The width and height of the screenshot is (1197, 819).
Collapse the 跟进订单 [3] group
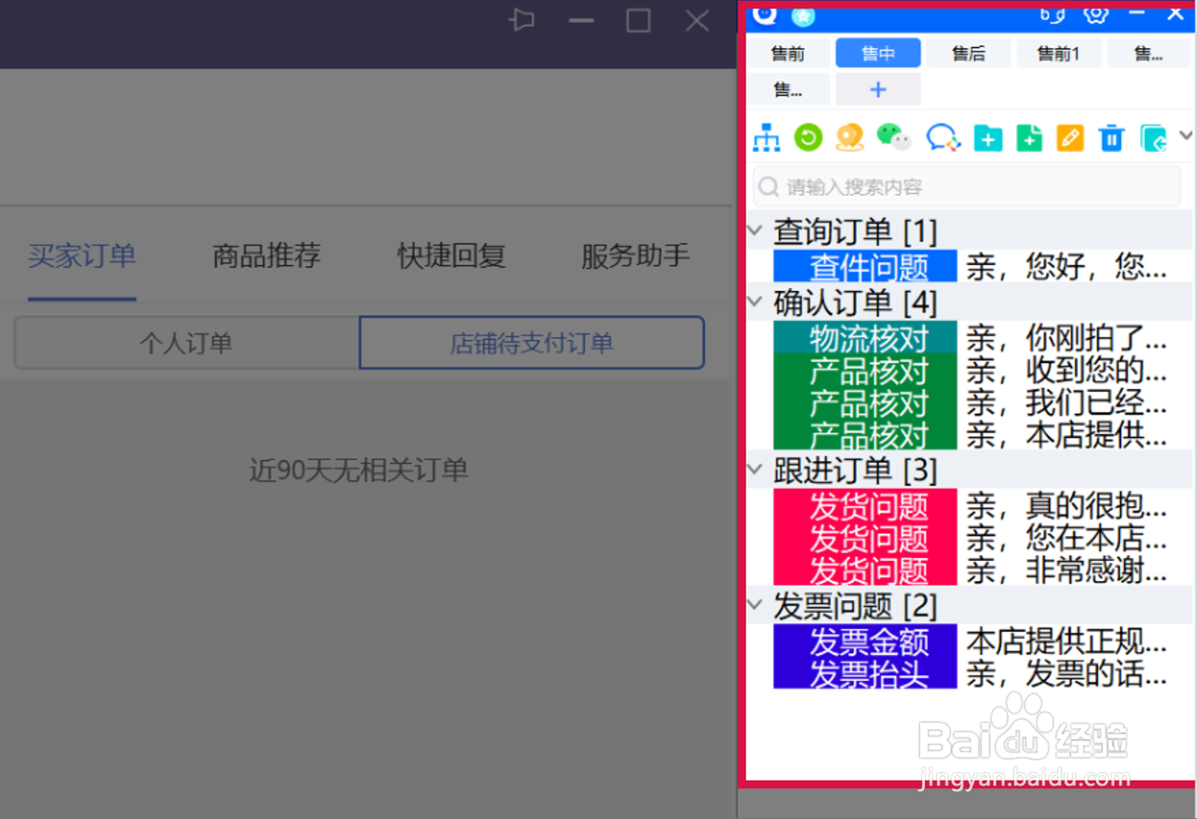(x=756, y=470)
